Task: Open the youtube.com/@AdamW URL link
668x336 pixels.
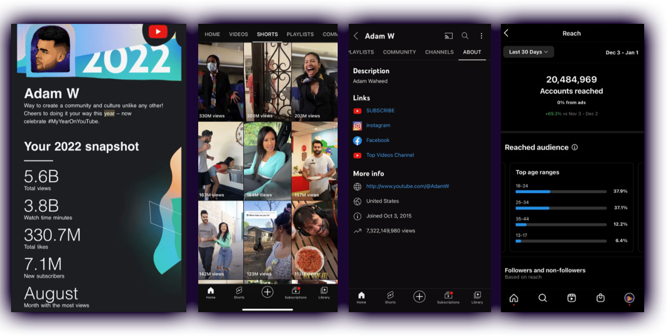Action: [x=407, y=187]
